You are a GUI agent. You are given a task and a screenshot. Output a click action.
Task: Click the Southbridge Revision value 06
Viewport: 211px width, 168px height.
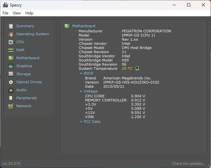point(124,64)
